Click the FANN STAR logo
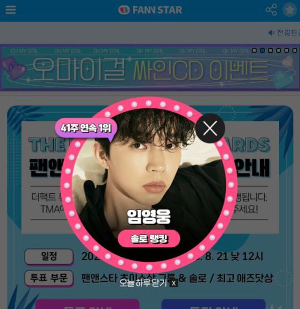300x309 pixels. pos(150,10)
